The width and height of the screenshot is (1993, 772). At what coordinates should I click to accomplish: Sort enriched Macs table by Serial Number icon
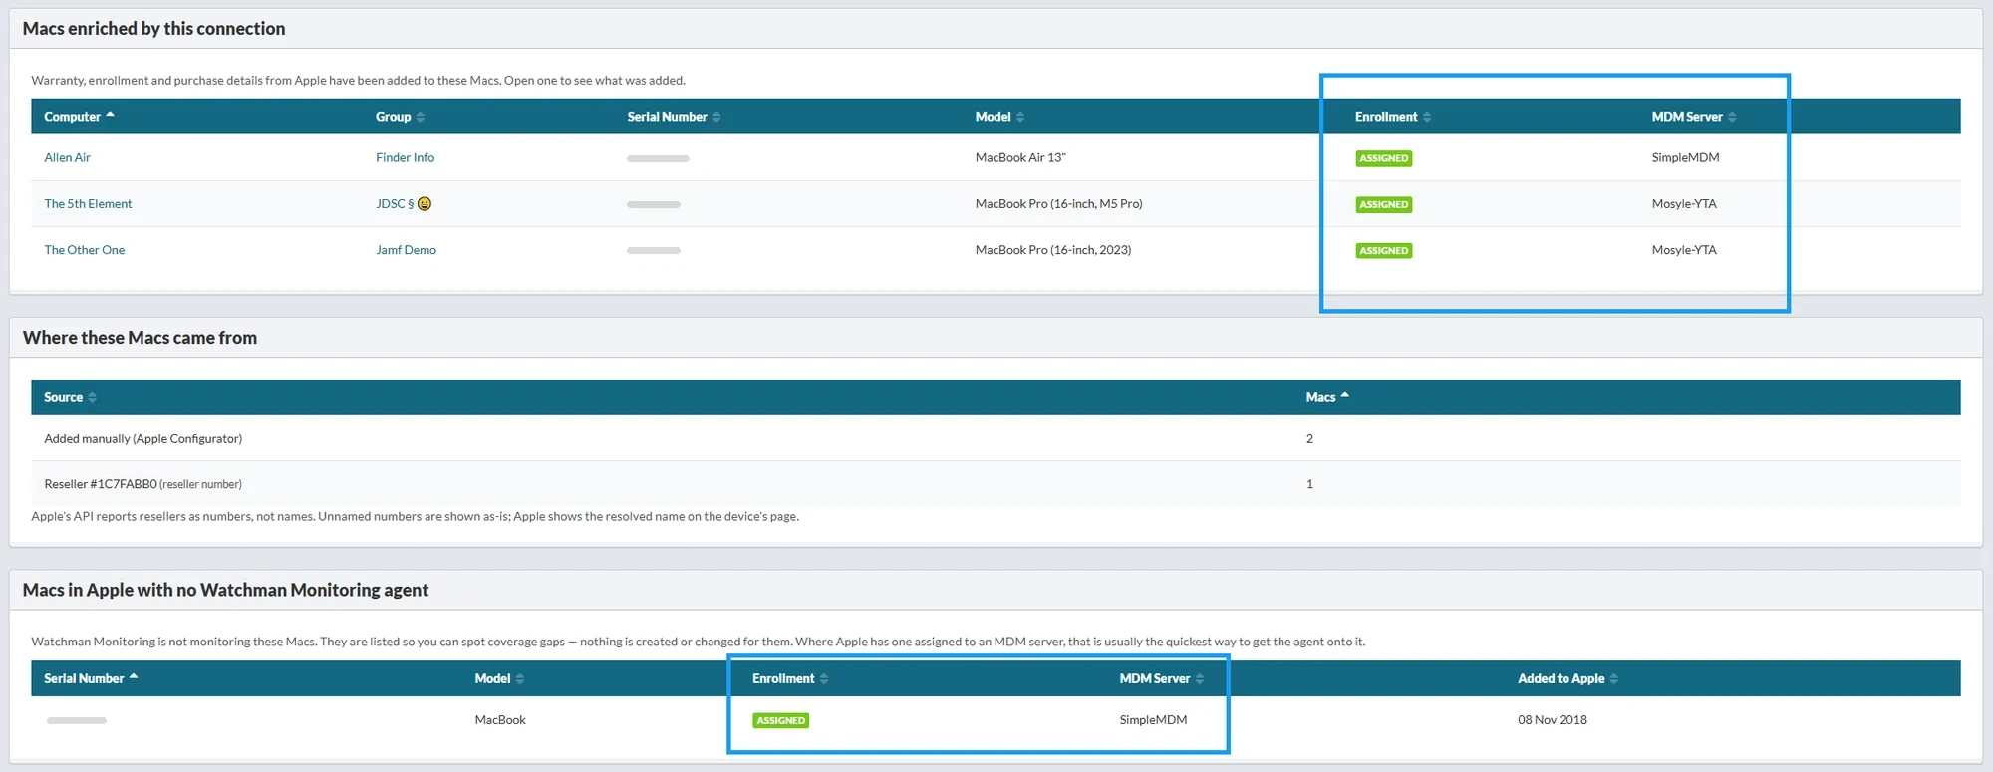pos(716,117)
